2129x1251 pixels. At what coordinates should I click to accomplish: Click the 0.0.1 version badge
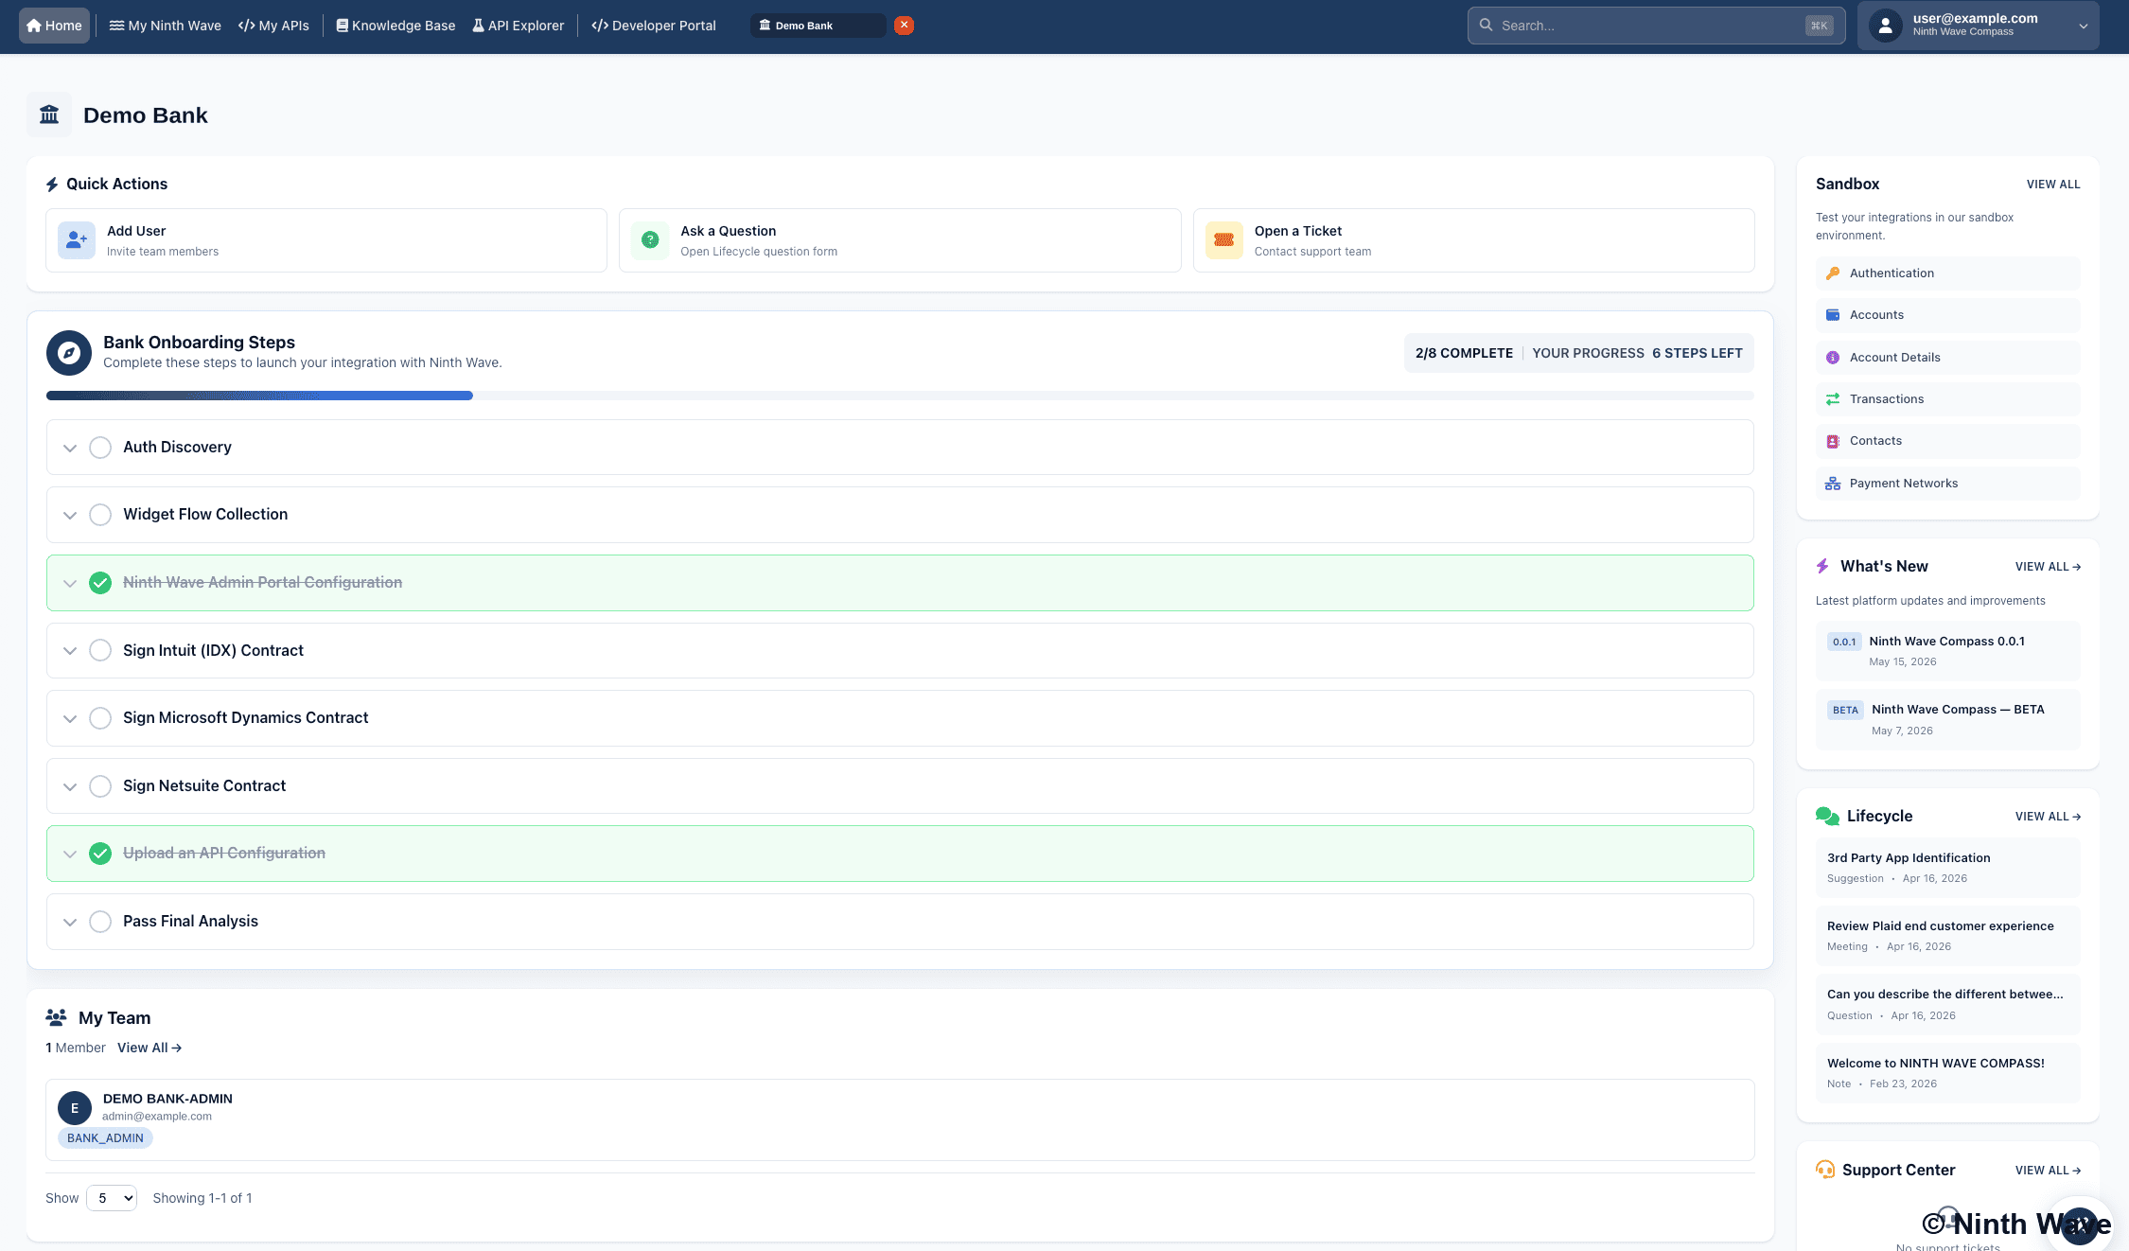click(x=1844, y=642)
